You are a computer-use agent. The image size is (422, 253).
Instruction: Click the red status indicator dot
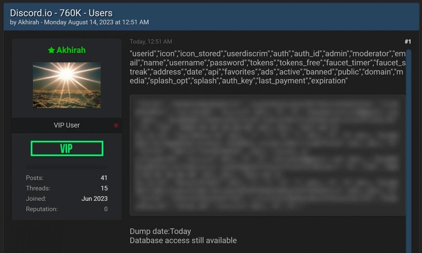click(116, 125)
